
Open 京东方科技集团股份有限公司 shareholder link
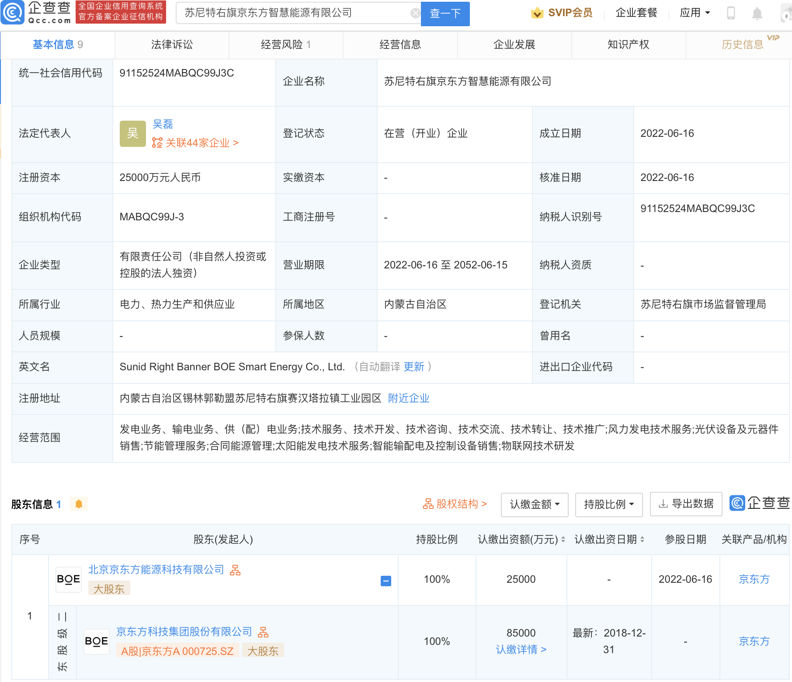(x=184, y=632)
